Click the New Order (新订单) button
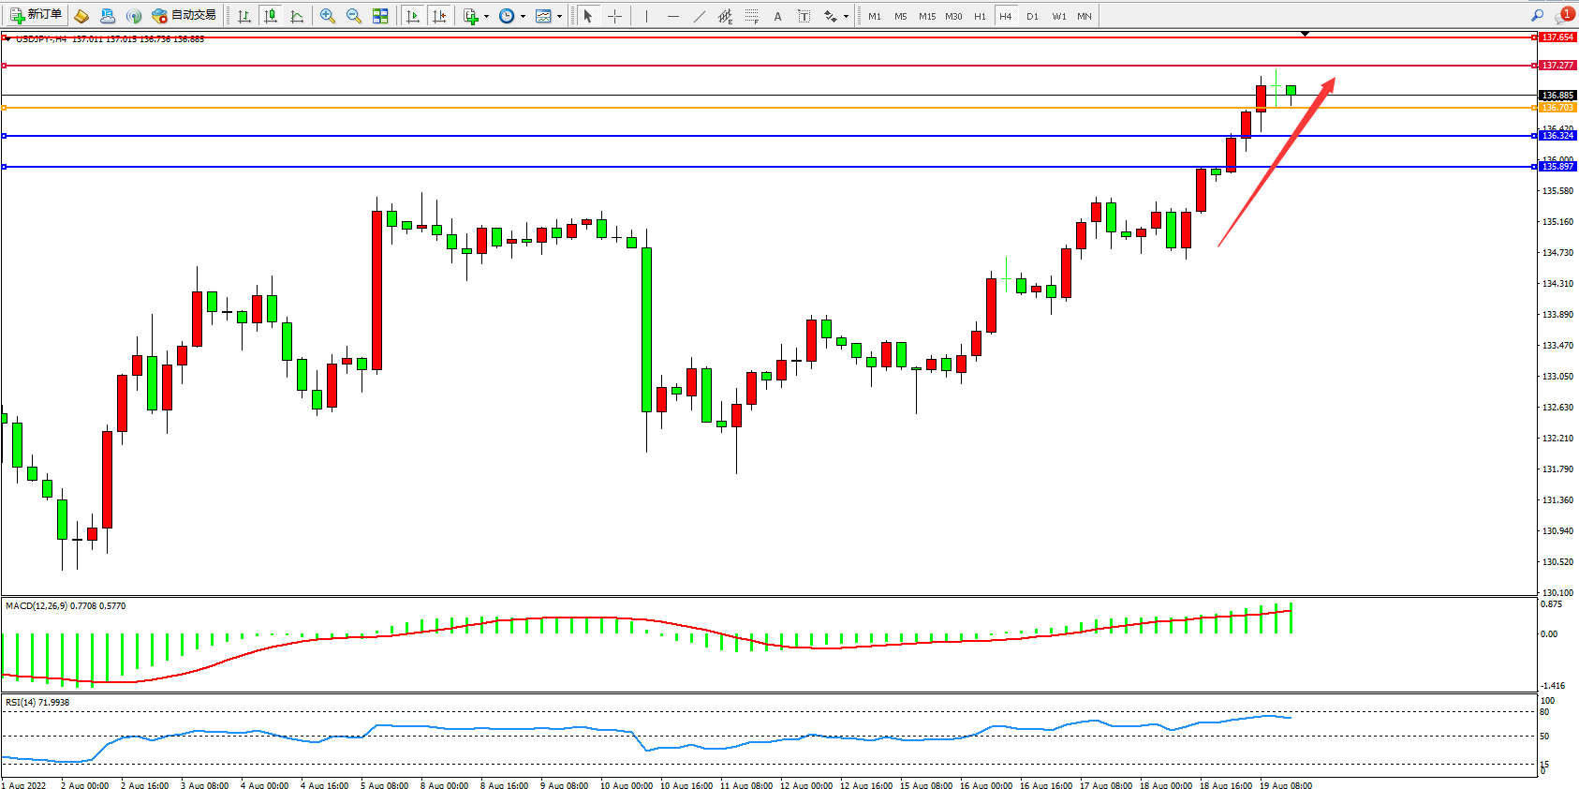This screenshot has height=789, width=1579. (x=37, y=15)
